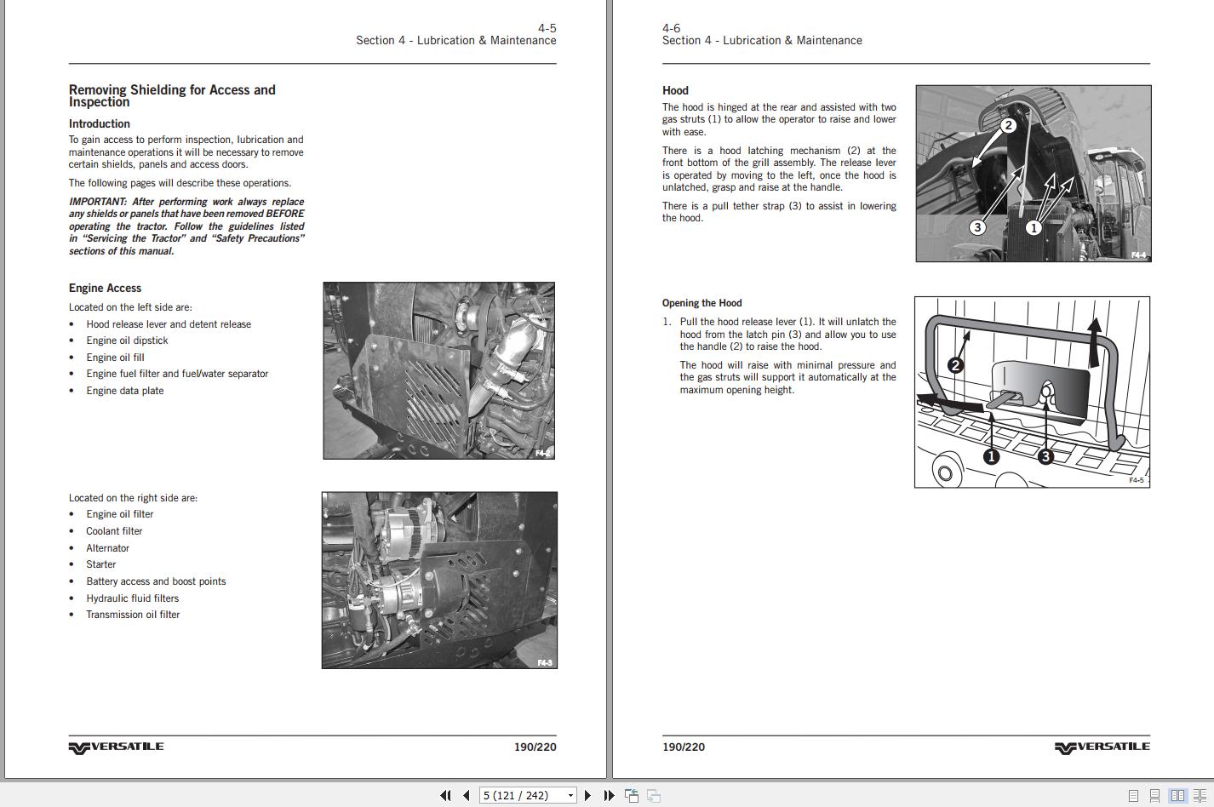Click the 'Hydraulic fluid filters' bullet

coord(132,598)
